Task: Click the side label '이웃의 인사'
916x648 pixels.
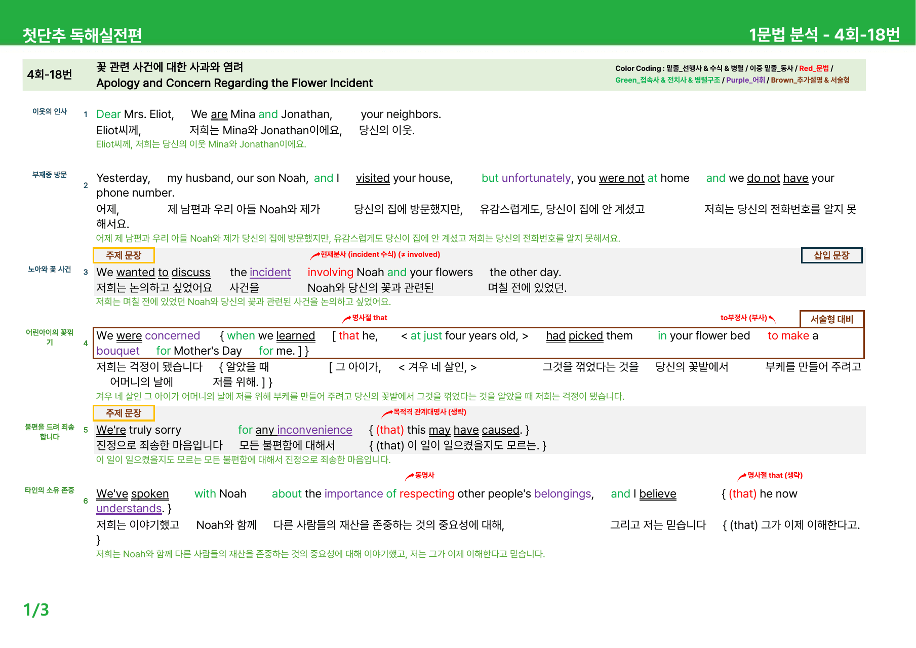Action: (x=50, y=111)
